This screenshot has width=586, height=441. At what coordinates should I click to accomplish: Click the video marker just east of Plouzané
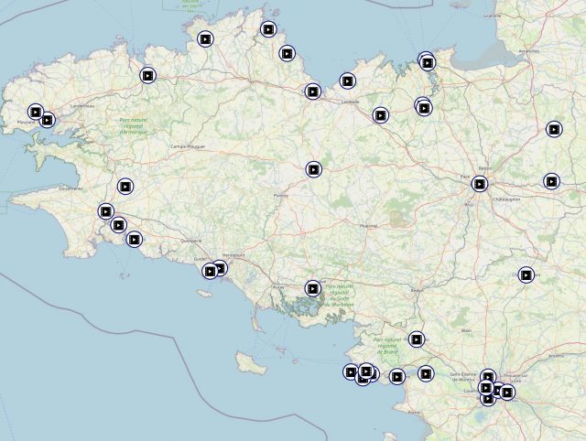(x=47, y=120)
